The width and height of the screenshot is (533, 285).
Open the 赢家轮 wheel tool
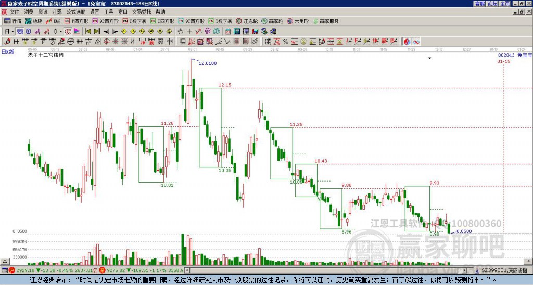pyautogui.click(x=272, y=21)
